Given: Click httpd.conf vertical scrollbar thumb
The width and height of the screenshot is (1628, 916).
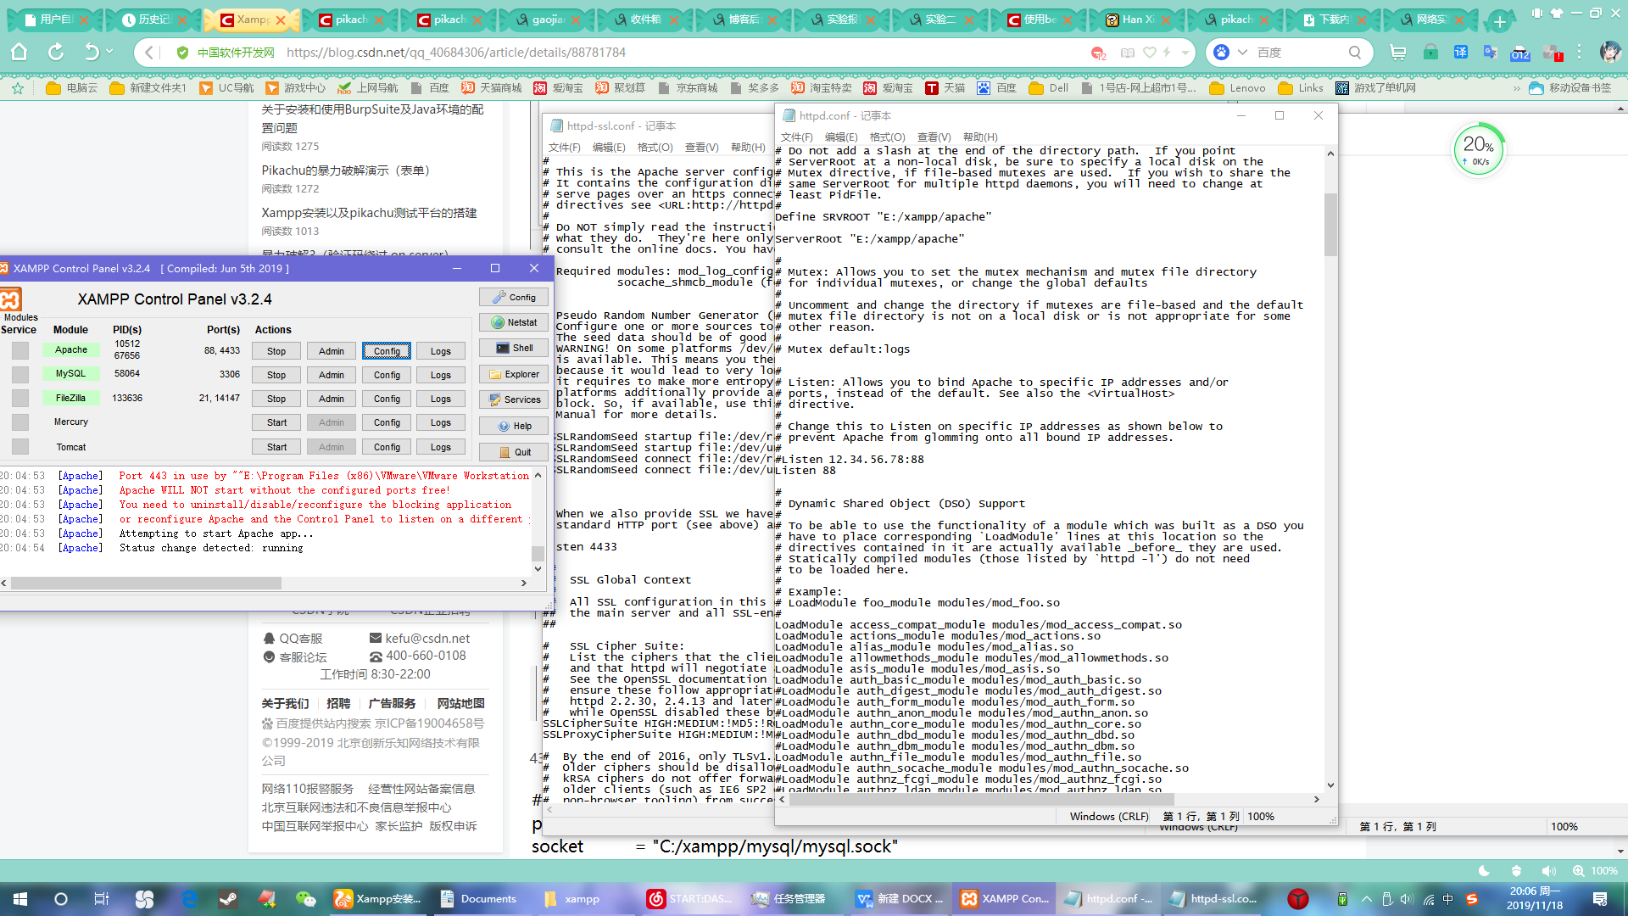Looking at the screenshot, I should (1330, 224).
